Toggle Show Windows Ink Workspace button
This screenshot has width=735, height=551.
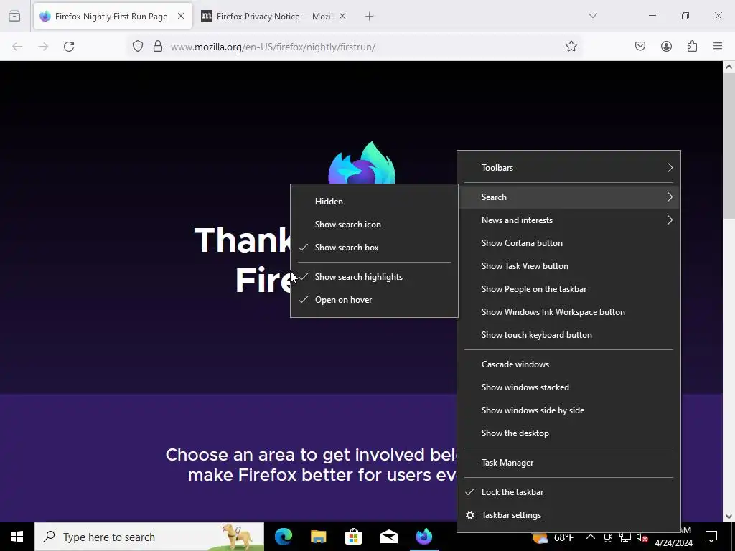coord(568,312)
